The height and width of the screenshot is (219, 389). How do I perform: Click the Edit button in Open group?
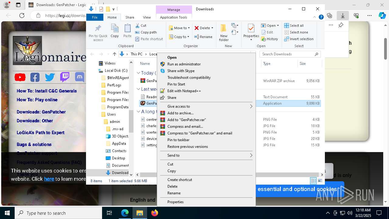coord(267,32)
